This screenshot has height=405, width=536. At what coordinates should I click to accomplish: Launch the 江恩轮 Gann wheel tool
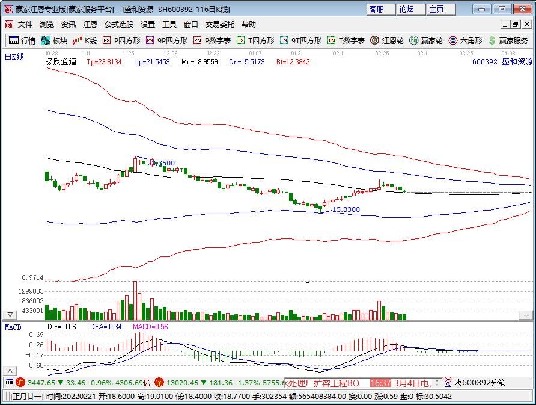pos(387,40)
